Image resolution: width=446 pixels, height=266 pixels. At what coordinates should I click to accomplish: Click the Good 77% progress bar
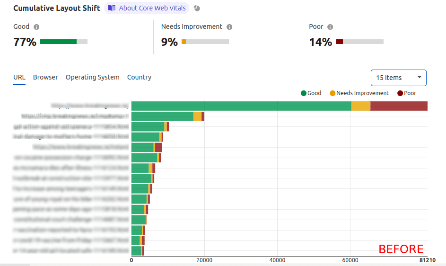[x=63, y=42]
